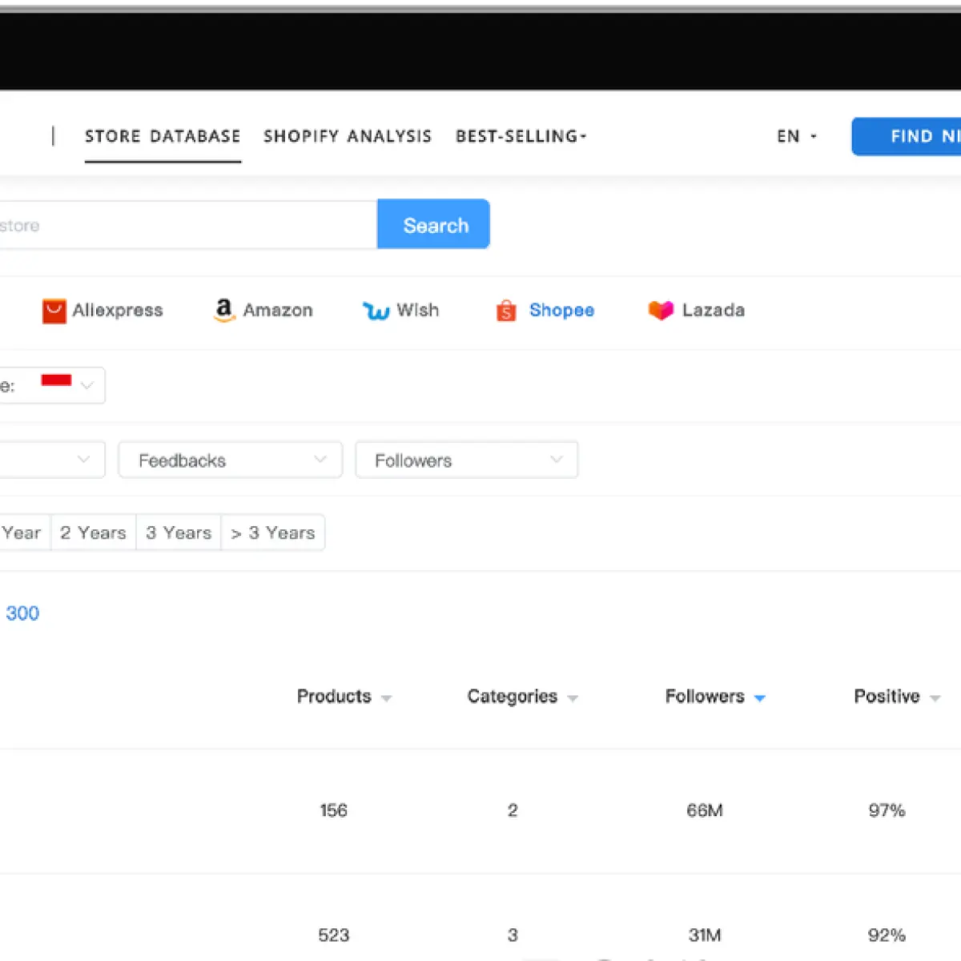The image size is (961, 961).
Task: Select the Lazada platform icon
Action: [661, 310]
